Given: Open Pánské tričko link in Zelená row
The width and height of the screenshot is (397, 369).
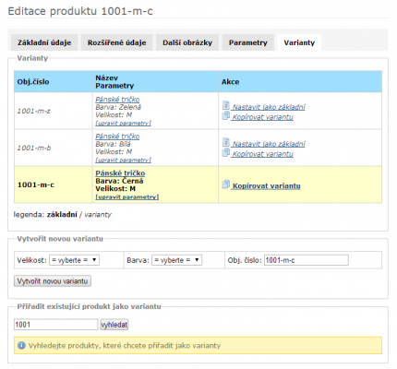Looking at the screenshot, I should (x=117, y=100).
